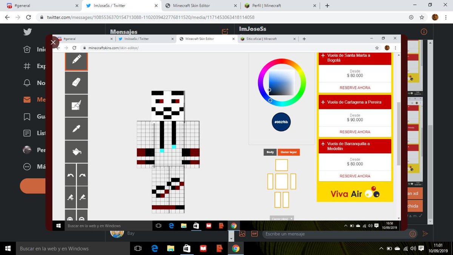Open Chrome's three-dot menu at top right
The height and width of the screenshot is (255, 453).
[445, 17]
